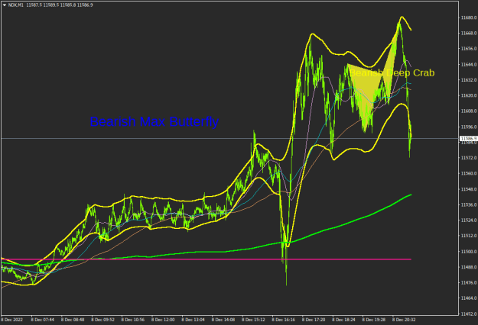The height and width of the screenshot is (325, 478).
Task: Click the 8 Dec 10:56 time label
Action: [x=133, y=320]
